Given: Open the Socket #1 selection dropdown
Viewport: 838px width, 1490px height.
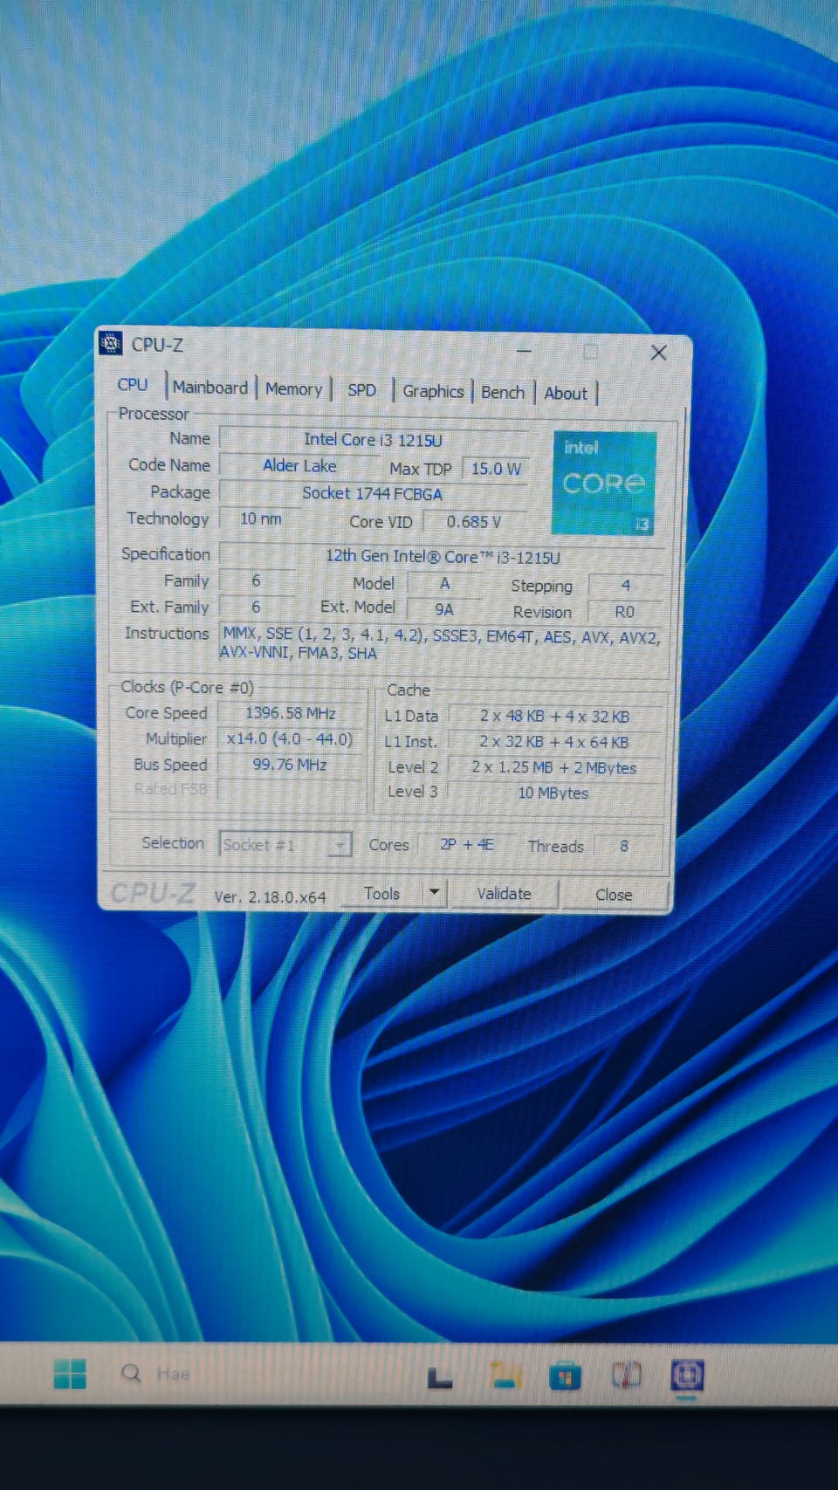Looking at the screenshot, I should (285, 844).
